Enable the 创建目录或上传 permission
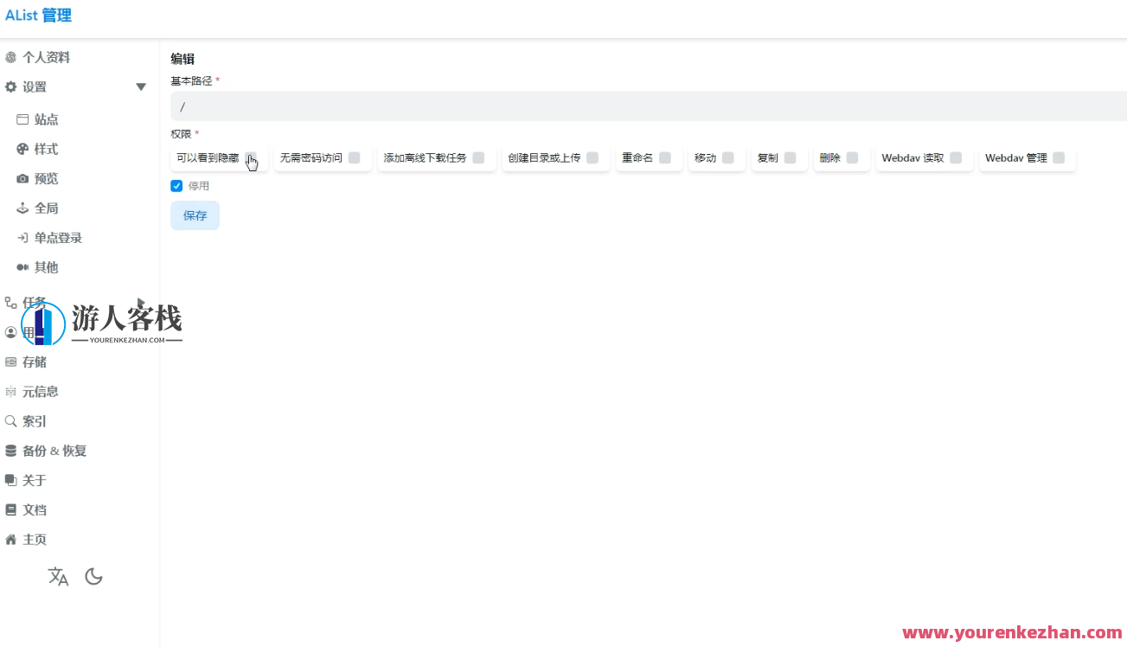This screenshot has height=647, width=1127. pyautogui.click(x=592, y=157)
